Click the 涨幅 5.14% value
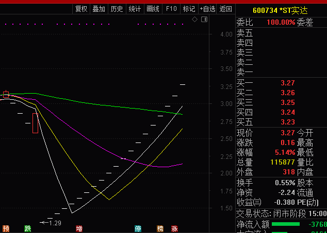This screenshot has width=327, height=233. point(285,153)
